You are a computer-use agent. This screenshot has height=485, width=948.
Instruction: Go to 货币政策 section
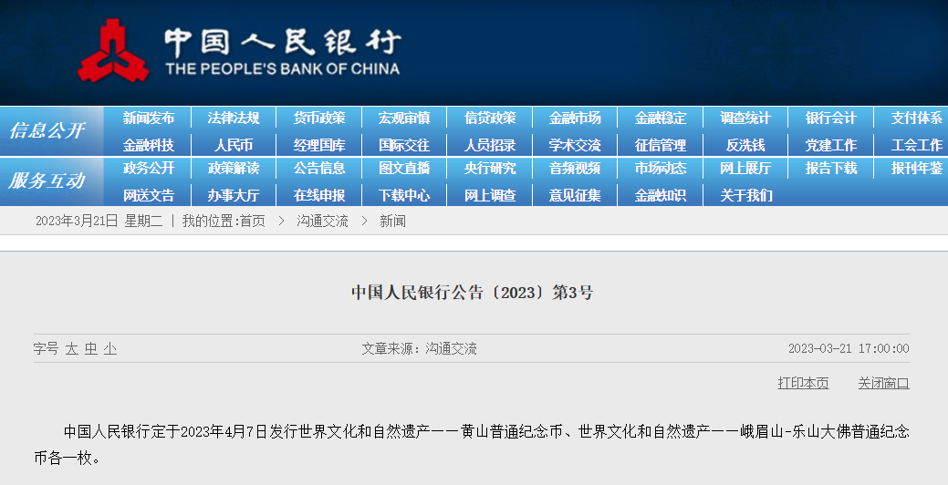click(x=319, y=118)
